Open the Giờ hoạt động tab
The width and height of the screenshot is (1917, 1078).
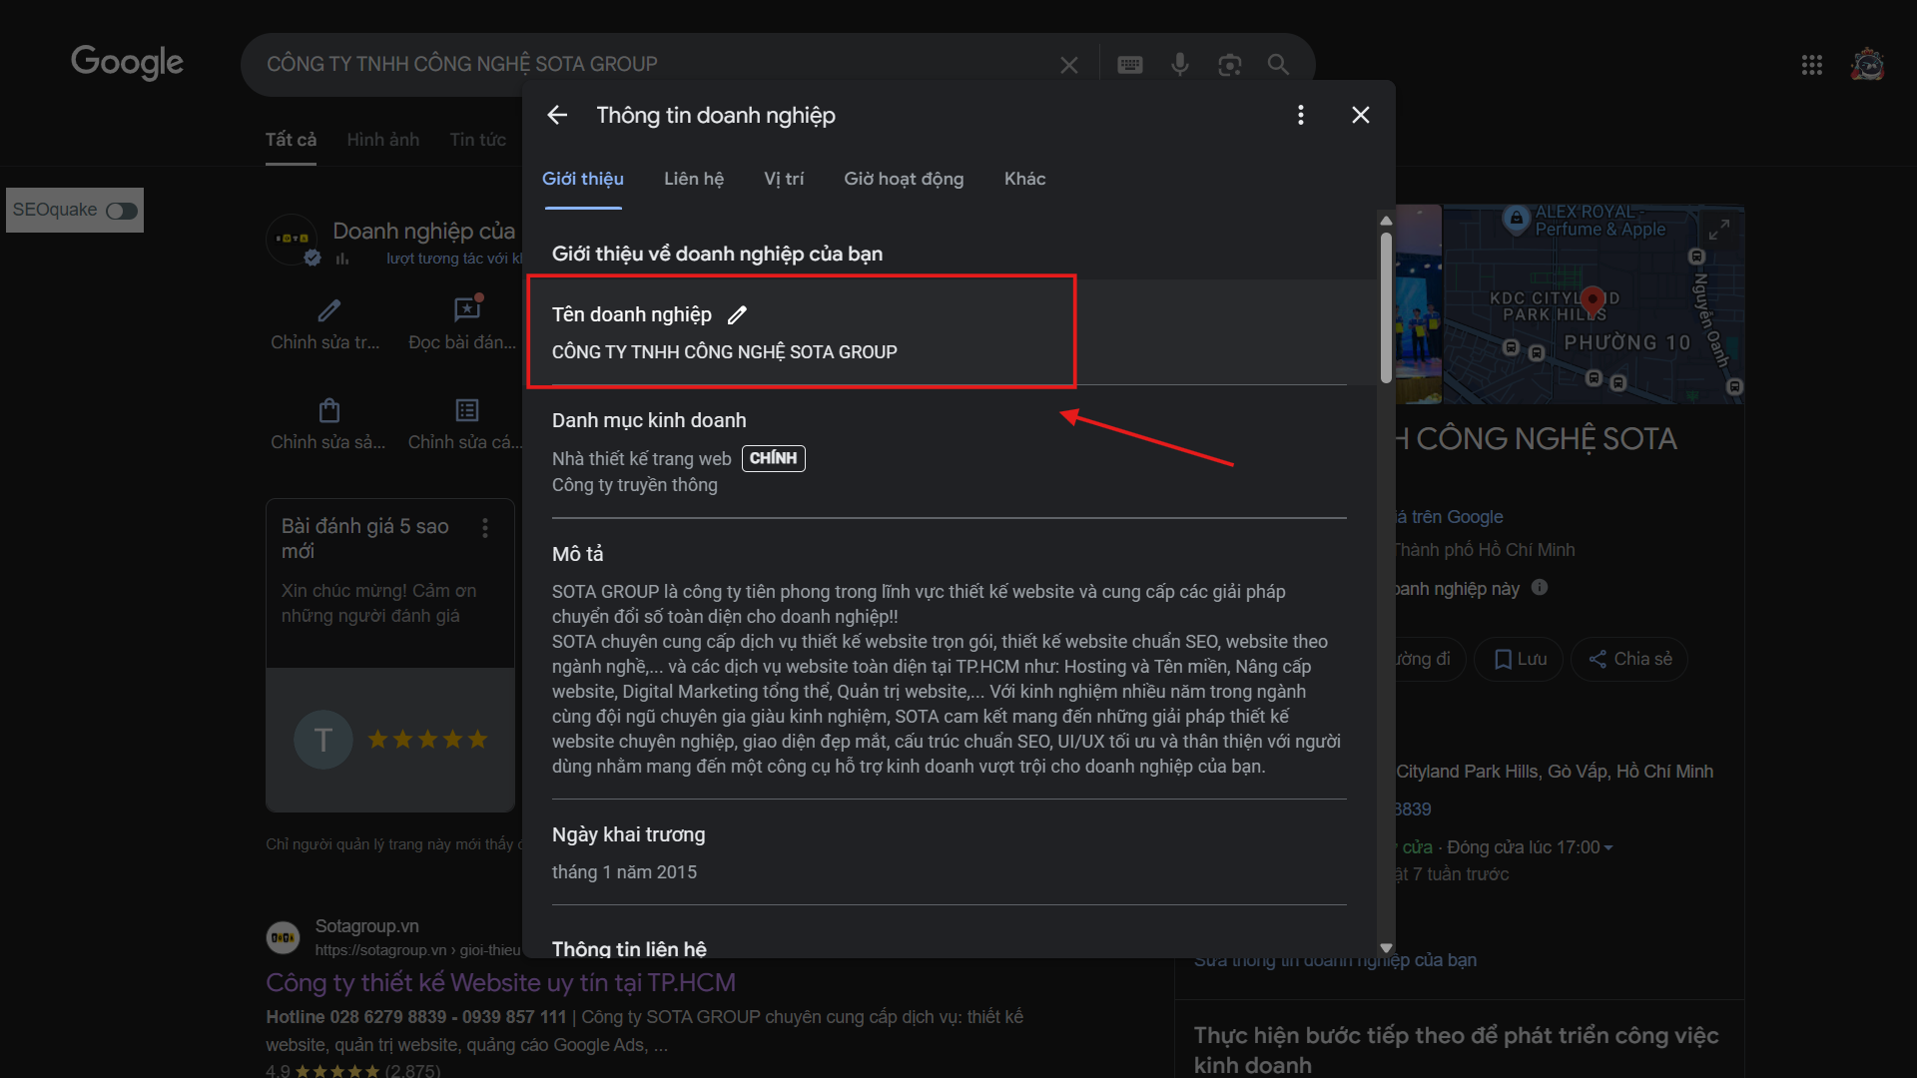pos(903,179)
